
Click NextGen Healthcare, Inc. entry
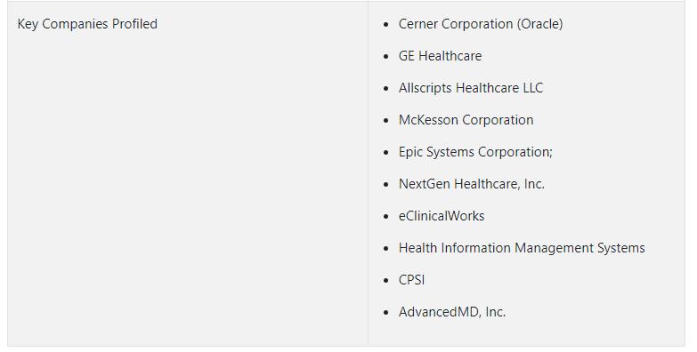point(472,184)
